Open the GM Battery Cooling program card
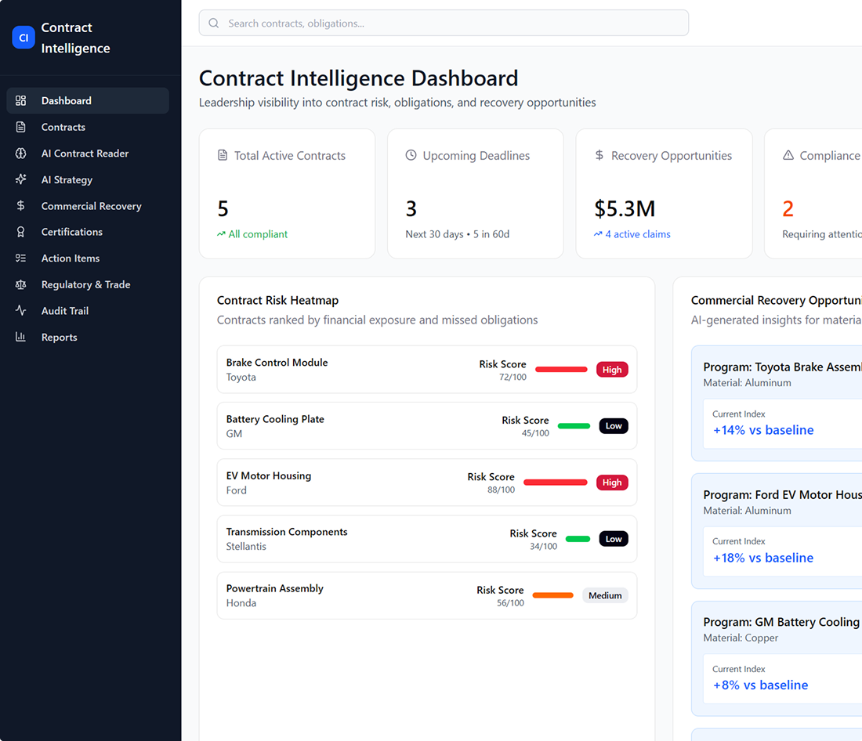This screenshot has width=862, height=741. tap(777, 659)
